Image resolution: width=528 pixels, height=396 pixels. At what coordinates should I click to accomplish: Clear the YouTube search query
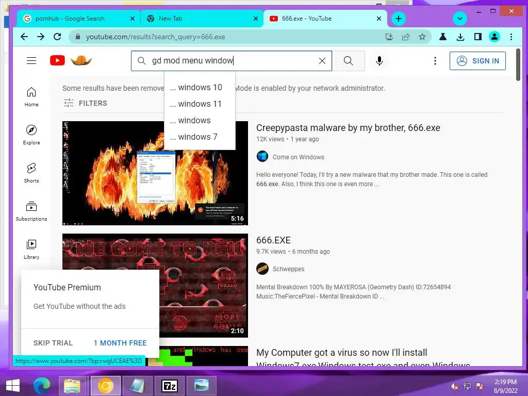pos(322,61)
